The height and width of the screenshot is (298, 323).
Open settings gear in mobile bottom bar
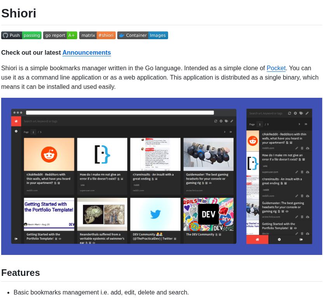(280, 239)
